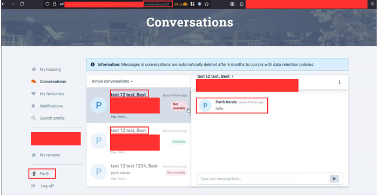Open Search profile
The width and height of the screenshot is (378, 195).
pos(52,118)
